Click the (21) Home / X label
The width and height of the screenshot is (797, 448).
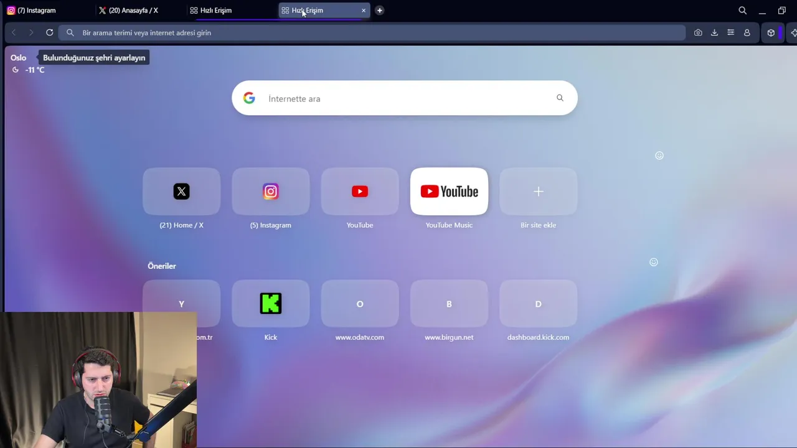[x=181, y=225]
